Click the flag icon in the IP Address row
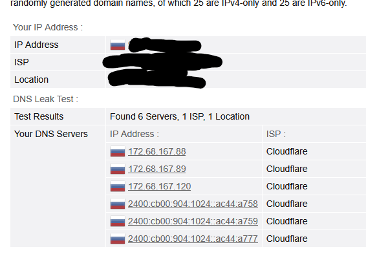The height and width of the screenshot is (256, 366). [x=118, y=45]
